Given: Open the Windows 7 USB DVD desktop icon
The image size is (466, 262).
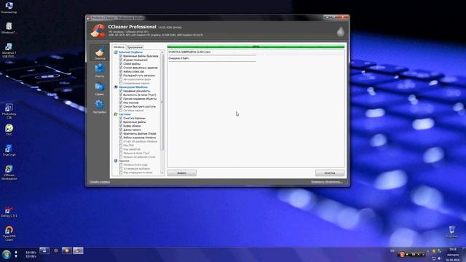Looking at the screenshot, I should (9, 50).
